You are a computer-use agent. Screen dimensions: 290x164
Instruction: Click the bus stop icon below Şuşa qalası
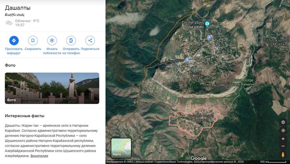(209, 37)
